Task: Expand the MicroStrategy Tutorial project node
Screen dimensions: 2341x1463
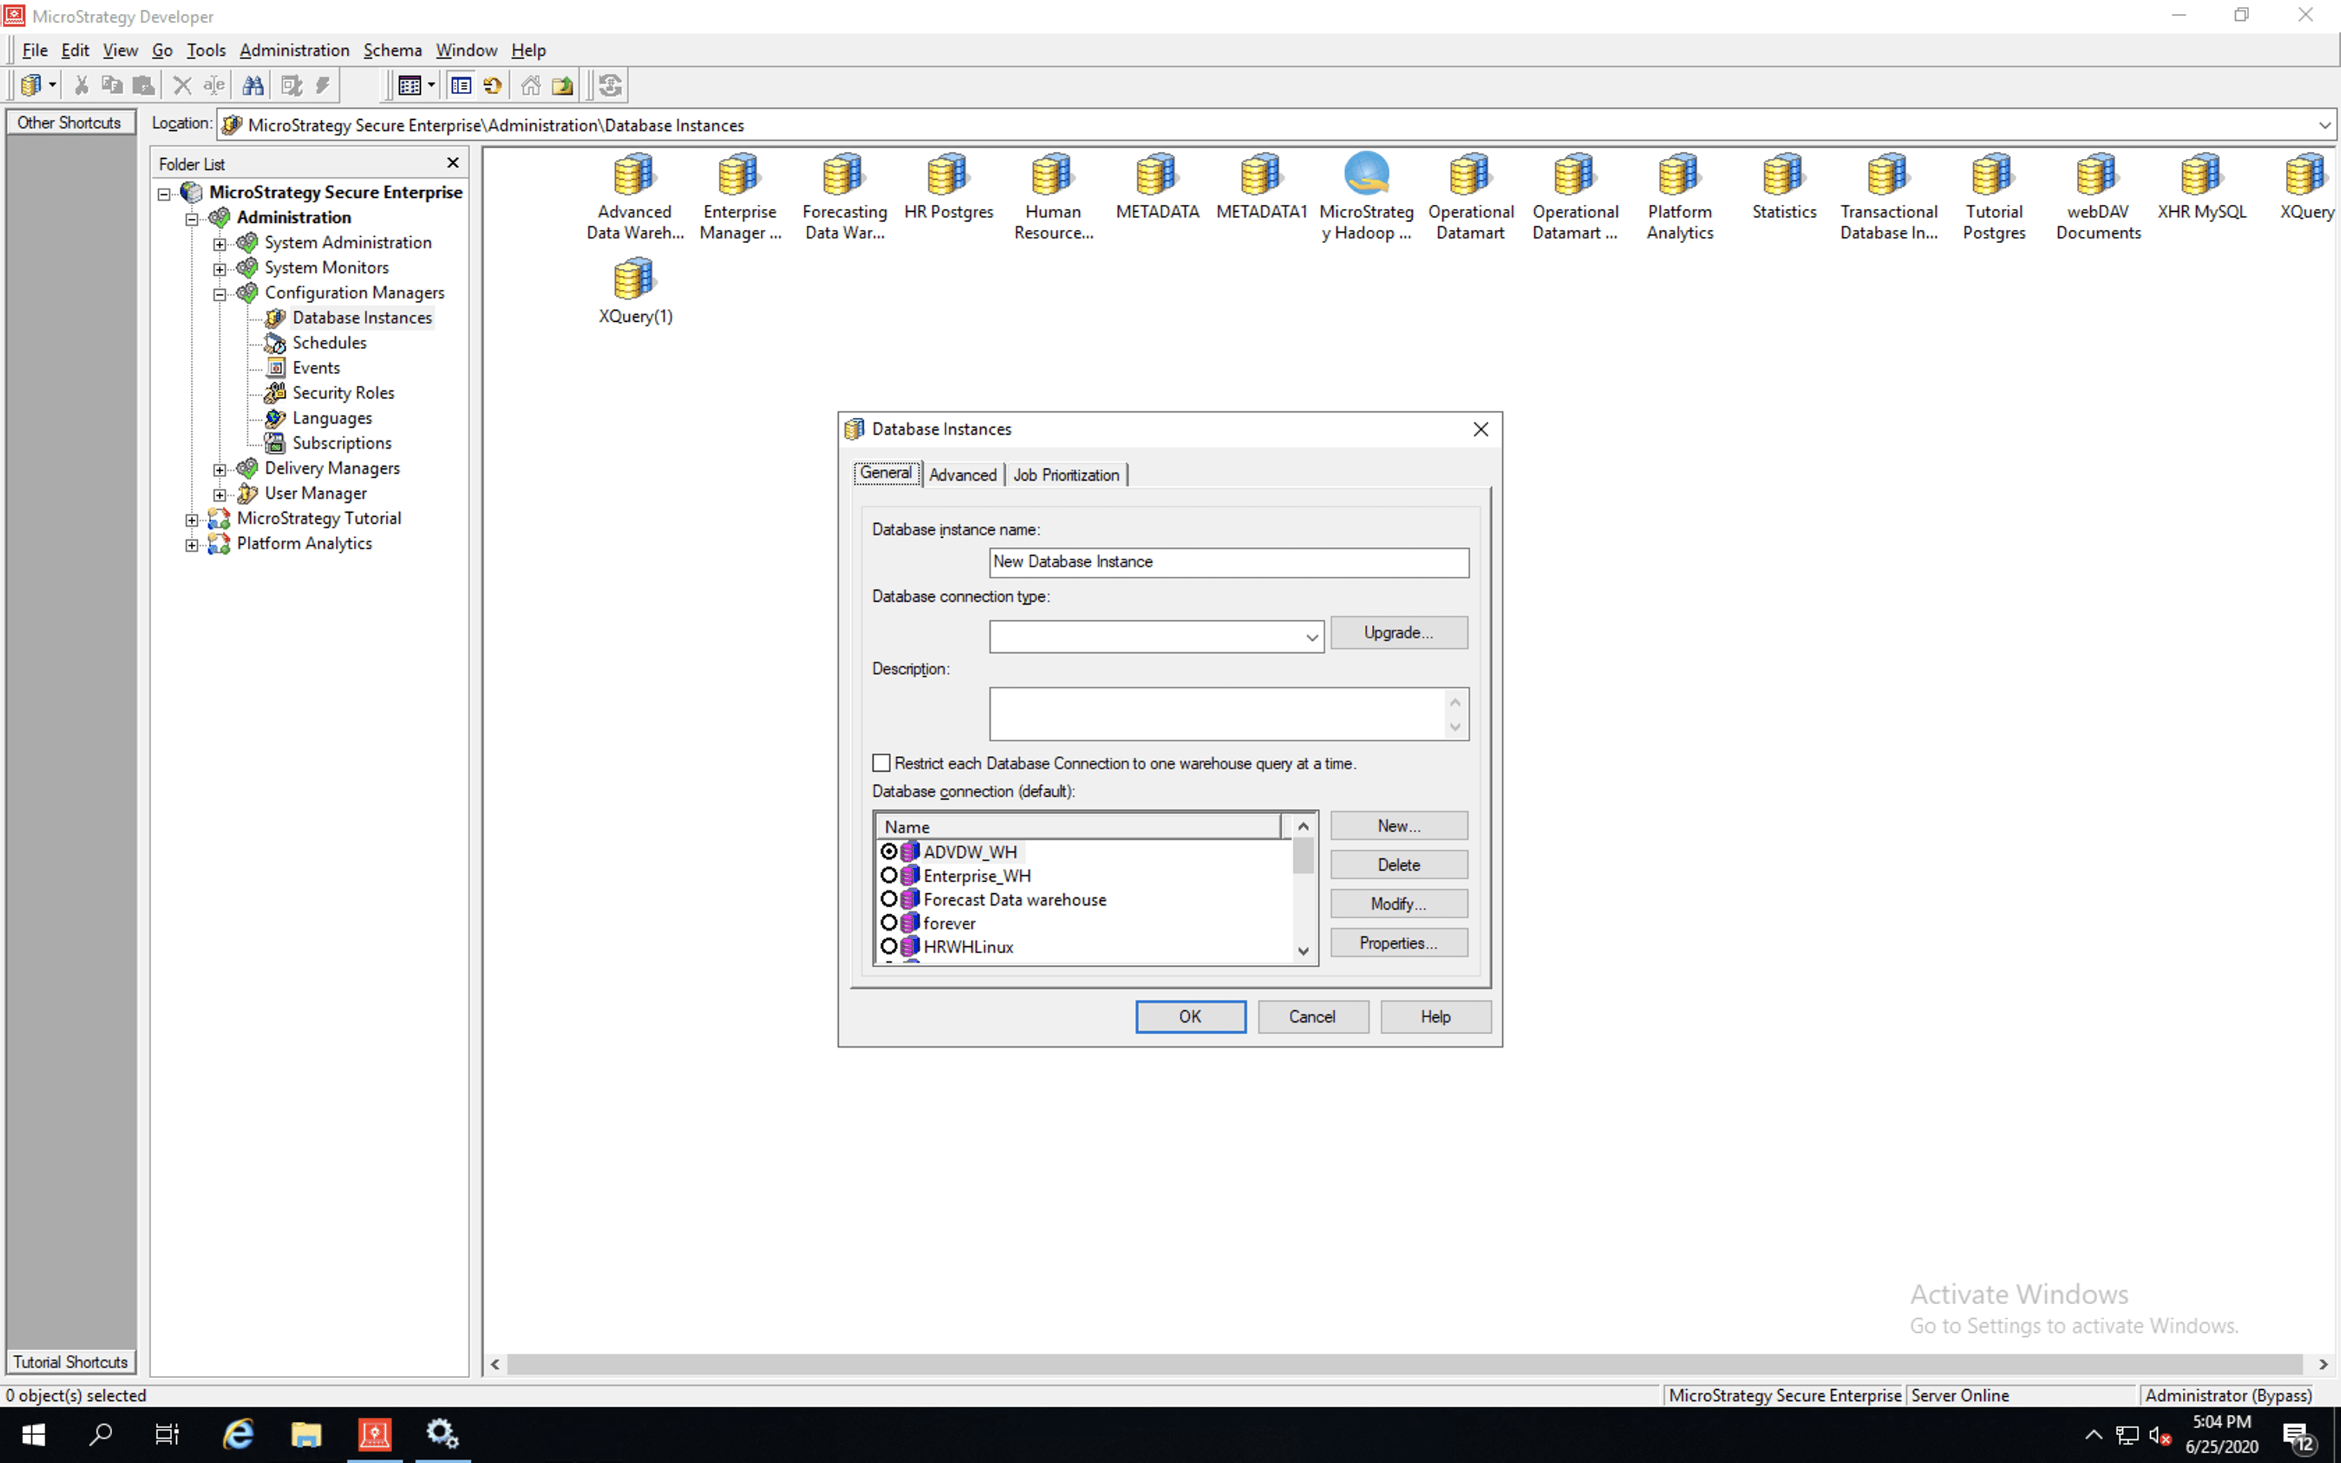Action: (192, 520)
